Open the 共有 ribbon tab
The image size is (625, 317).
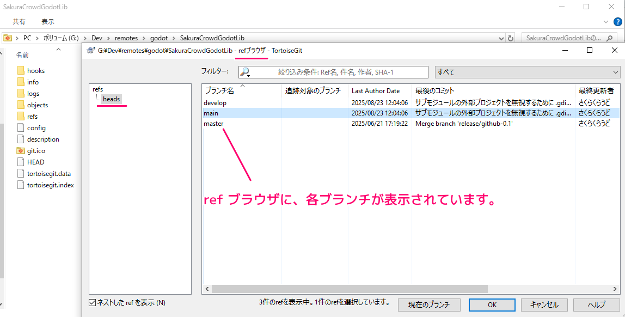[19, 22]
